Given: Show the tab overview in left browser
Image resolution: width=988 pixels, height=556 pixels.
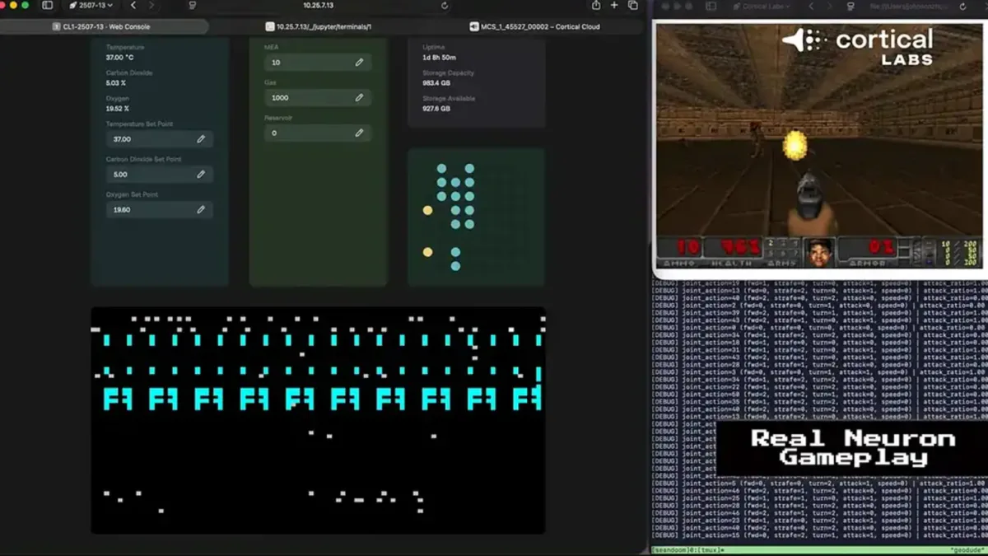Looking at the screenshot, I should (633, 6).
